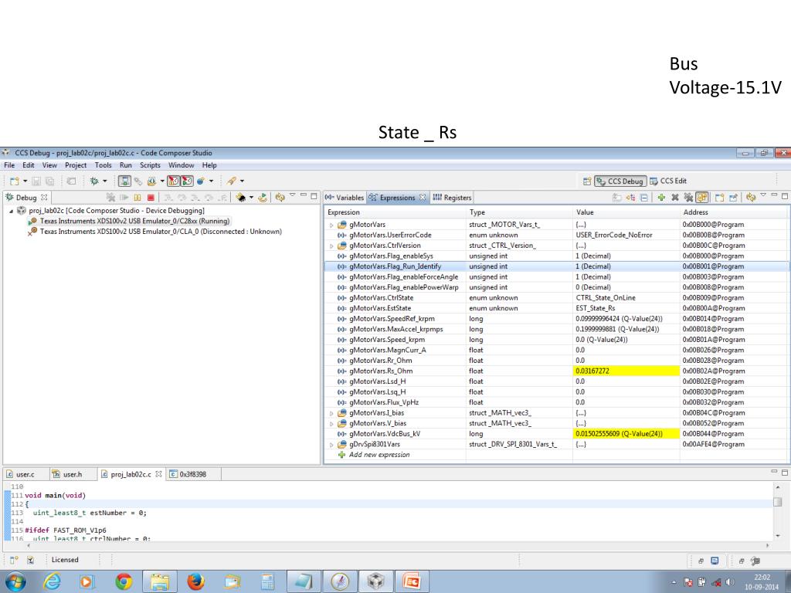The image size is (791, 593).
Task: Expand the gMotorVars.CtrlVersion row
Action: pyautogui.click(x=331, y=246)
